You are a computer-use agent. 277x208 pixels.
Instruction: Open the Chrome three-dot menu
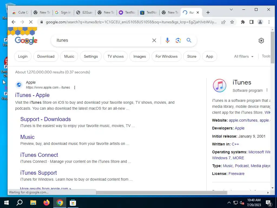[269, 22]
